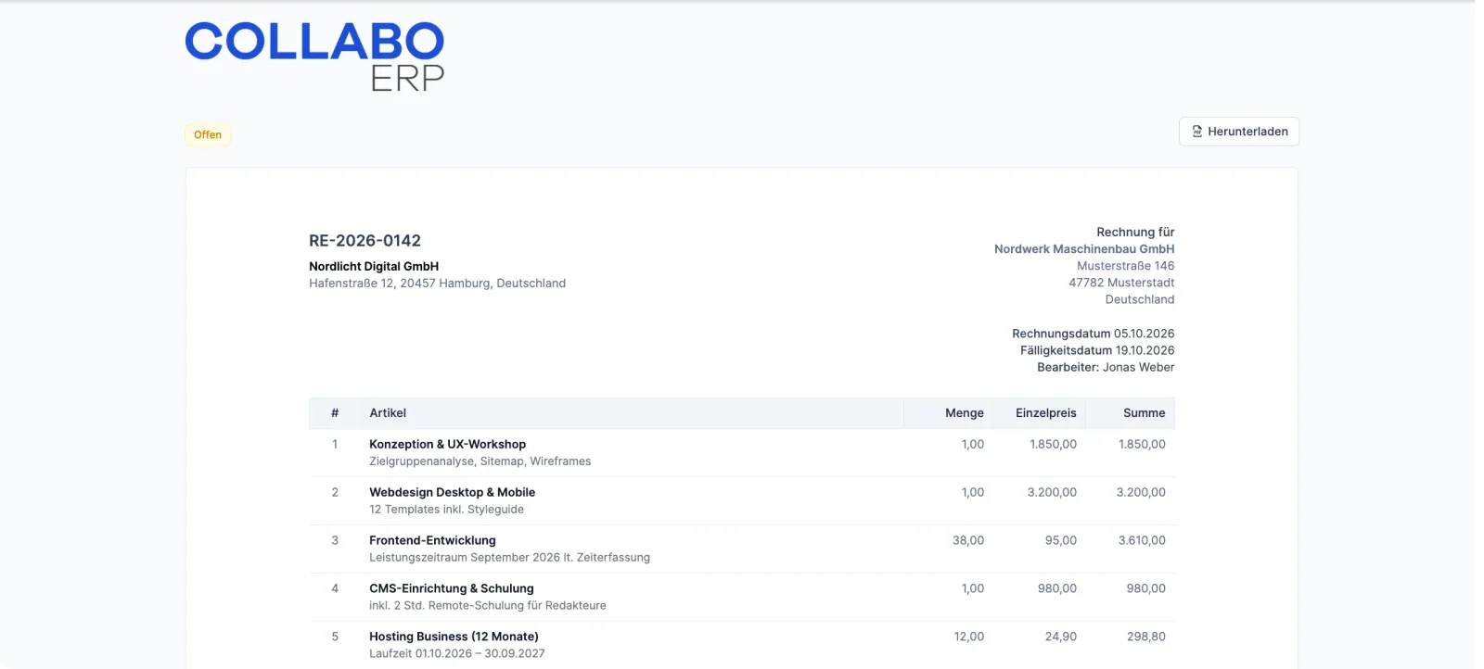
Task: Click Fälligkeitsdatum 19.10.2026
Action: pos(1097,350)
